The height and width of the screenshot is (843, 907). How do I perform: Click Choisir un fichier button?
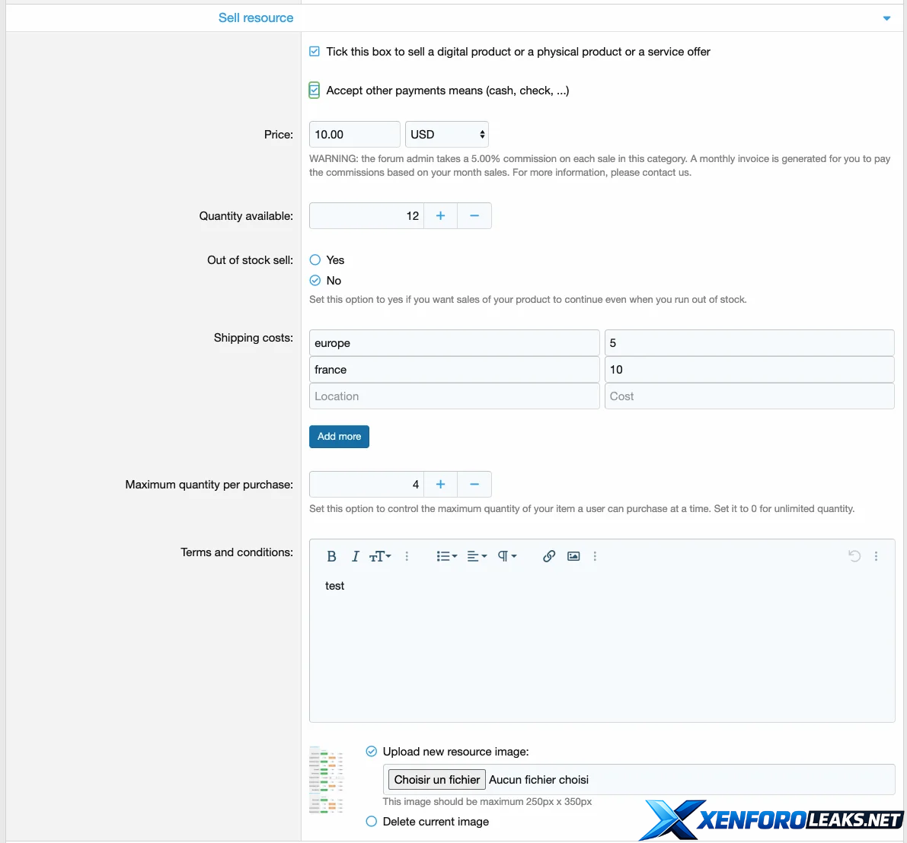(437, 780)
